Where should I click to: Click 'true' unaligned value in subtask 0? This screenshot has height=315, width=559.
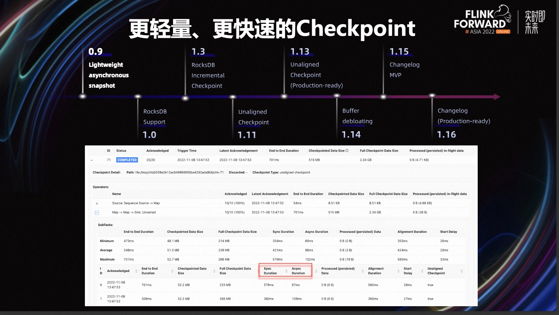(430, 285)
